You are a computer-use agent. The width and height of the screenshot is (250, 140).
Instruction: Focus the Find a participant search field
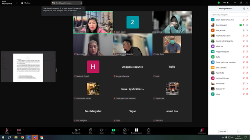tap(229, 15)
